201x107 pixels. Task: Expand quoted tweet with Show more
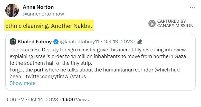pos(22,83)
